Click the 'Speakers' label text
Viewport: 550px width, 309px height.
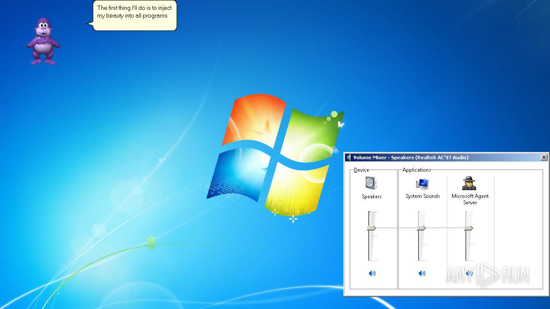[x=372, y=197]
